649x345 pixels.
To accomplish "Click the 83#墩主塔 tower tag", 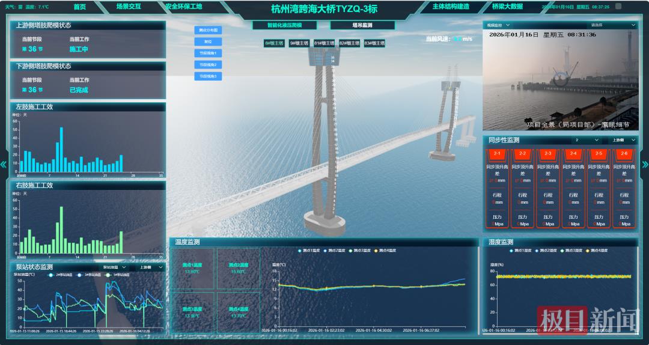I will click(x=373, y=43).
